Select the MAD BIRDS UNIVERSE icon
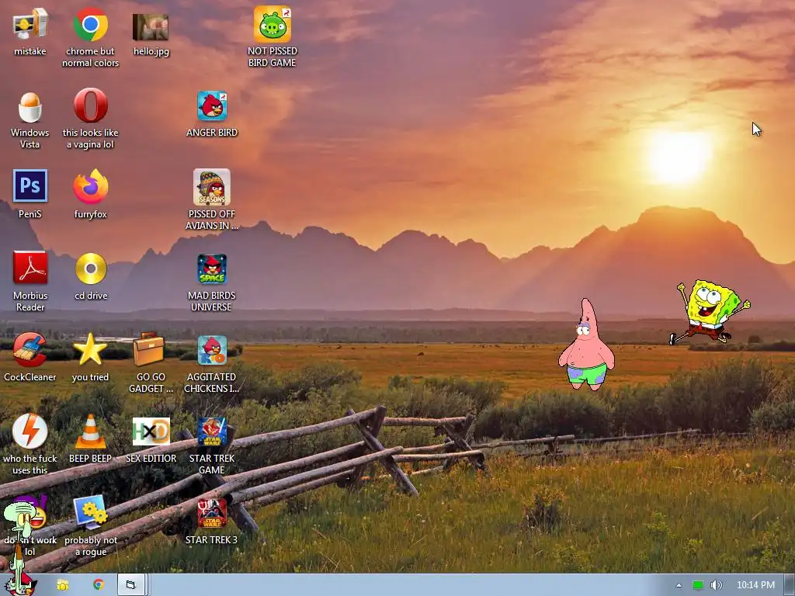The image size is (795, 596). tap(212, 269)
